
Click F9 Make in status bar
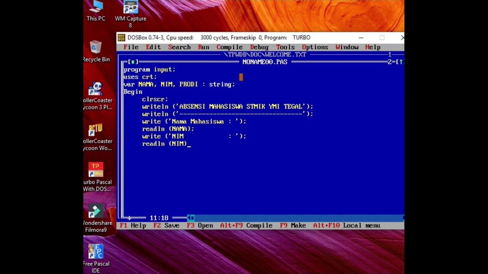click(293, 226)
